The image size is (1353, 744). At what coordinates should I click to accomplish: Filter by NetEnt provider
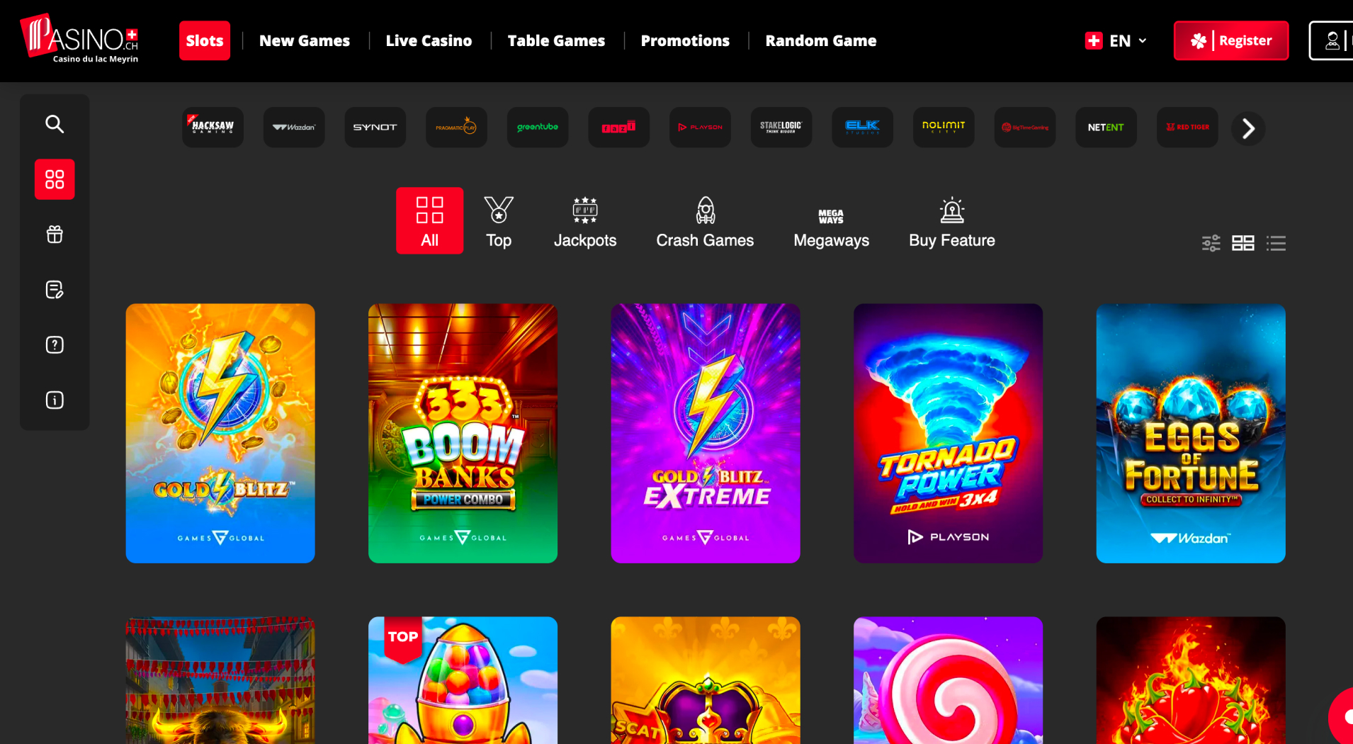point(1106,128)
